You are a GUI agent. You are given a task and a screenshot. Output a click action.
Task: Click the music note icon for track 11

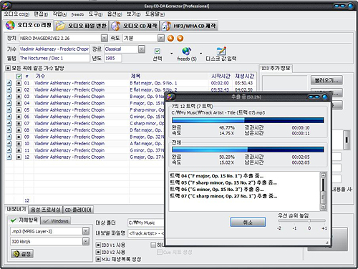[9, 150]
